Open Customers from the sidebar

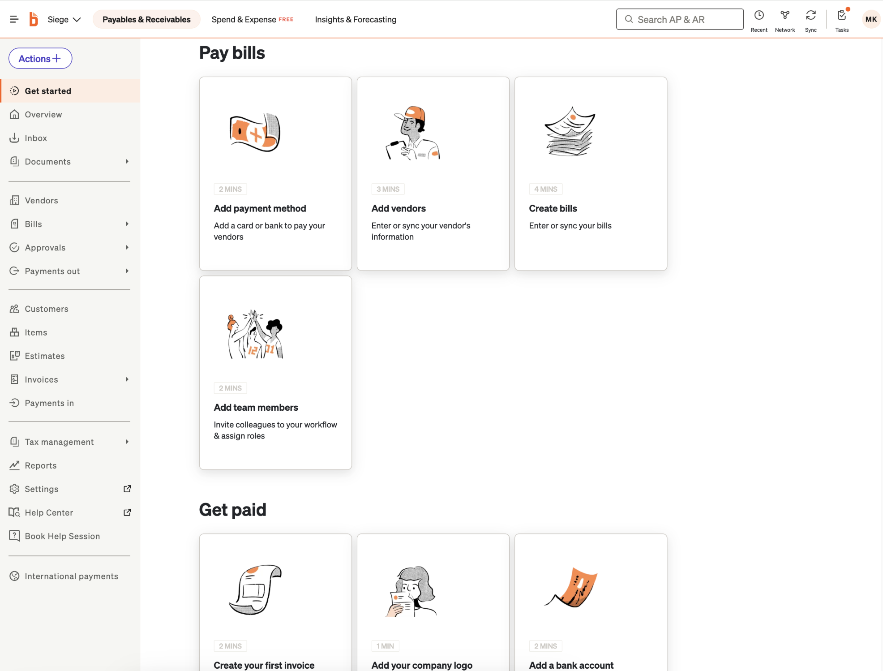pos(47,309)
